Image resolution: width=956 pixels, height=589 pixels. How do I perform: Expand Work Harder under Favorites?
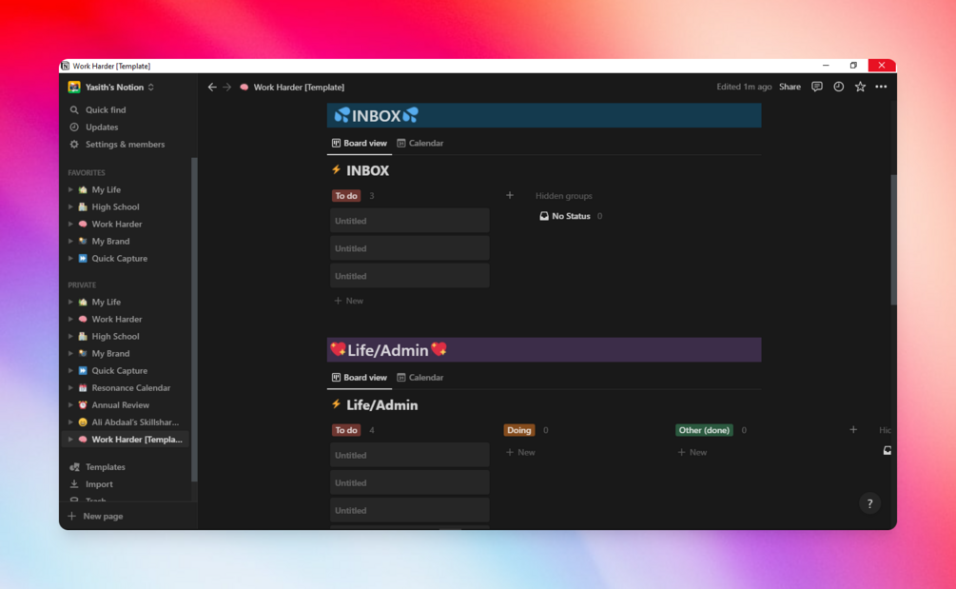tap(70, 224)
